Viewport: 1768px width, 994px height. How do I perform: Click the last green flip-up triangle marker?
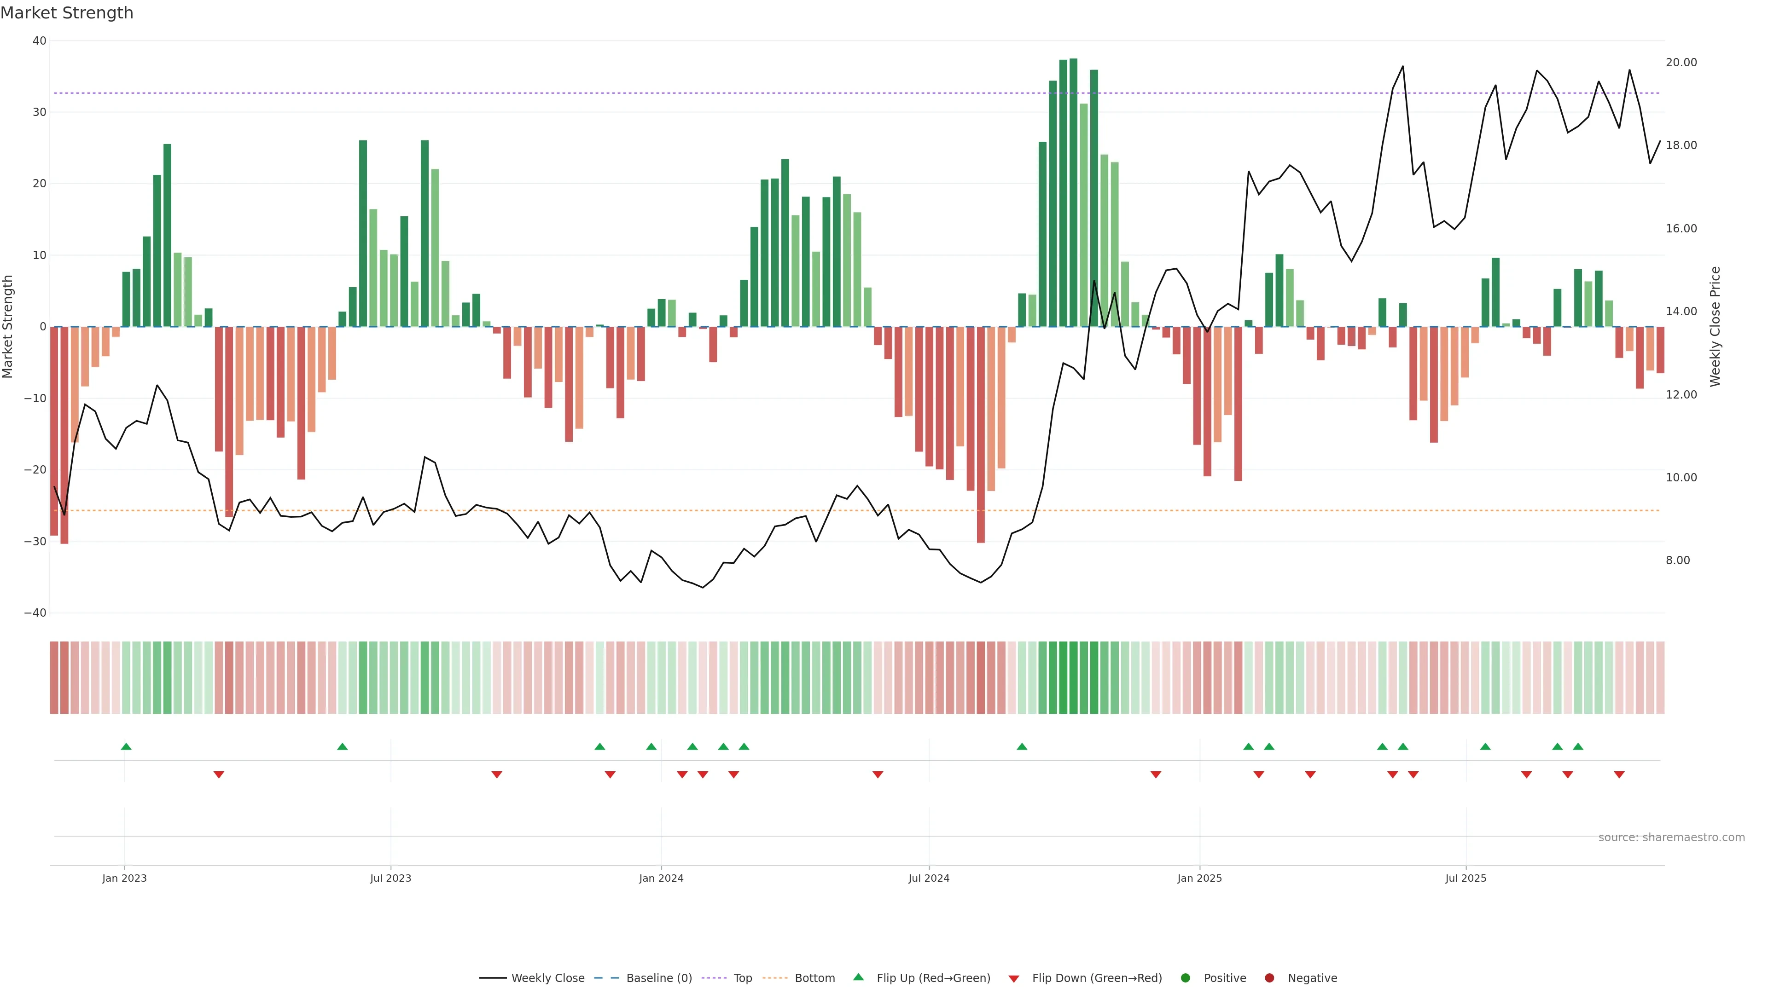point(1578,746)
